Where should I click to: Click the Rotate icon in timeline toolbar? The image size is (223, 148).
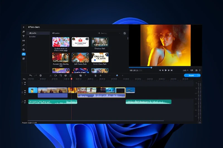(x=55, y=76)
